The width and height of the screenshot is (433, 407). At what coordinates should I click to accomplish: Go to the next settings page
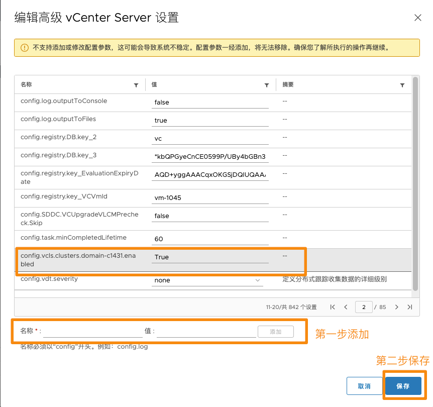(x=396, y=307)
